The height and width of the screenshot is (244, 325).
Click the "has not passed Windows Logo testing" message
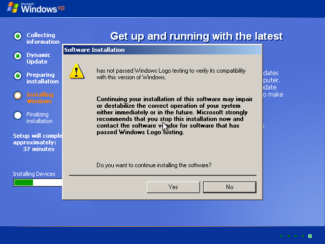point(171,74)
